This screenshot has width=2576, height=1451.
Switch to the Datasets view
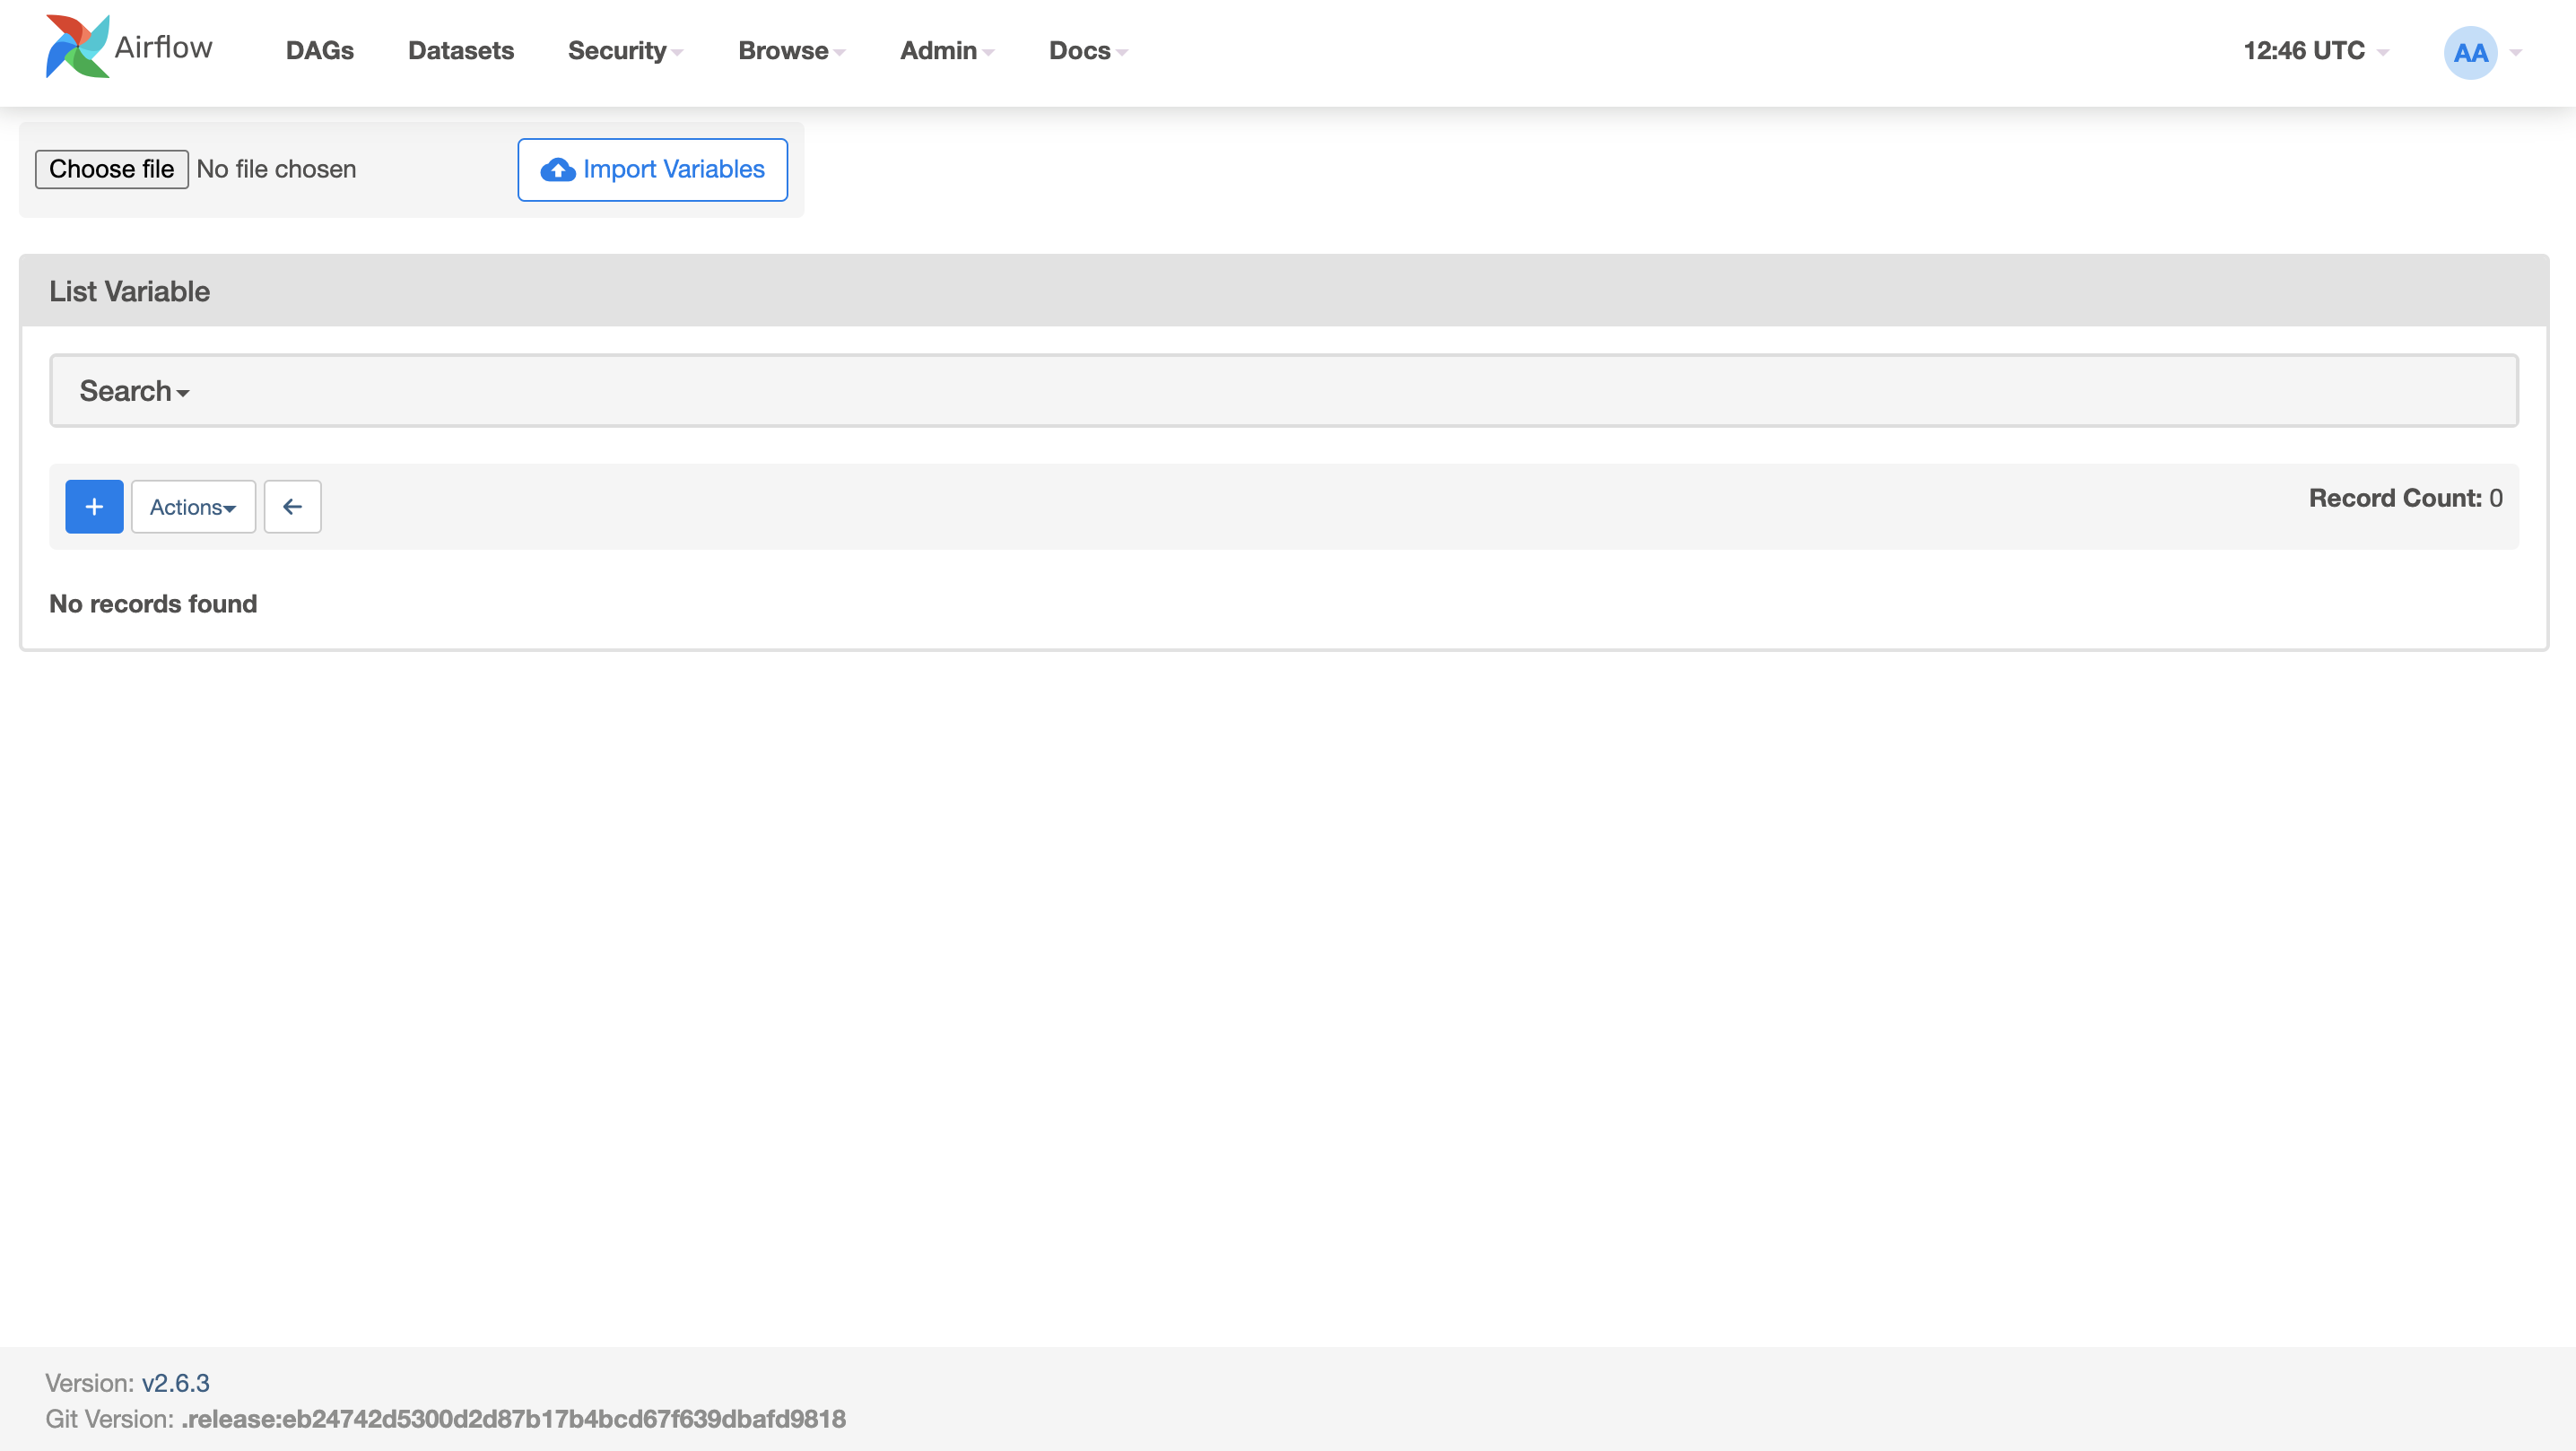pos(460,50)
